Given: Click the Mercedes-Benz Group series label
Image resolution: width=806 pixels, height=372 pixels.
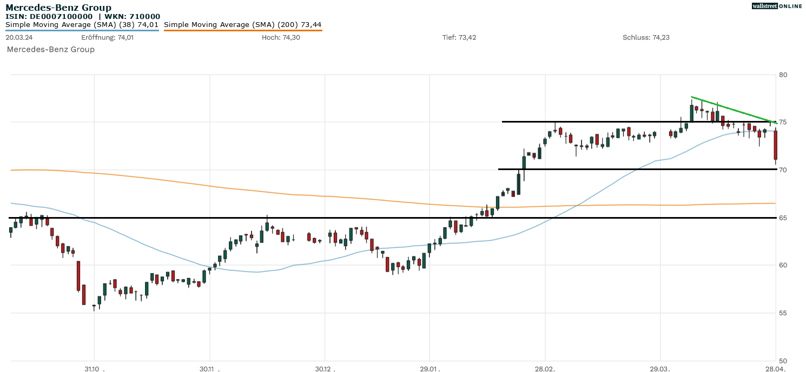Looking at the screenshot, I should coord(50,49).
